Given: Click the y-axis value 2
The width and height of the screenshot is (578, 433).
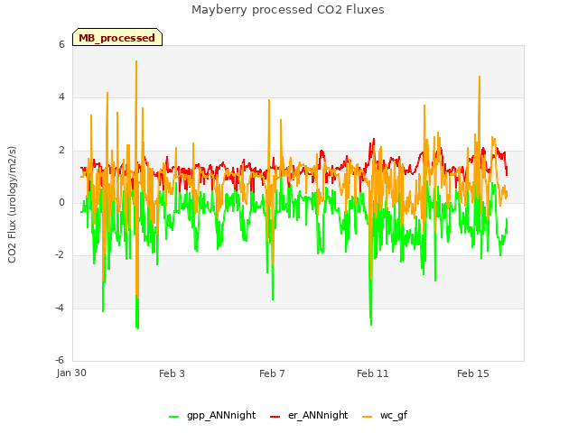Looking at the screenshot, I should point(61,150).
